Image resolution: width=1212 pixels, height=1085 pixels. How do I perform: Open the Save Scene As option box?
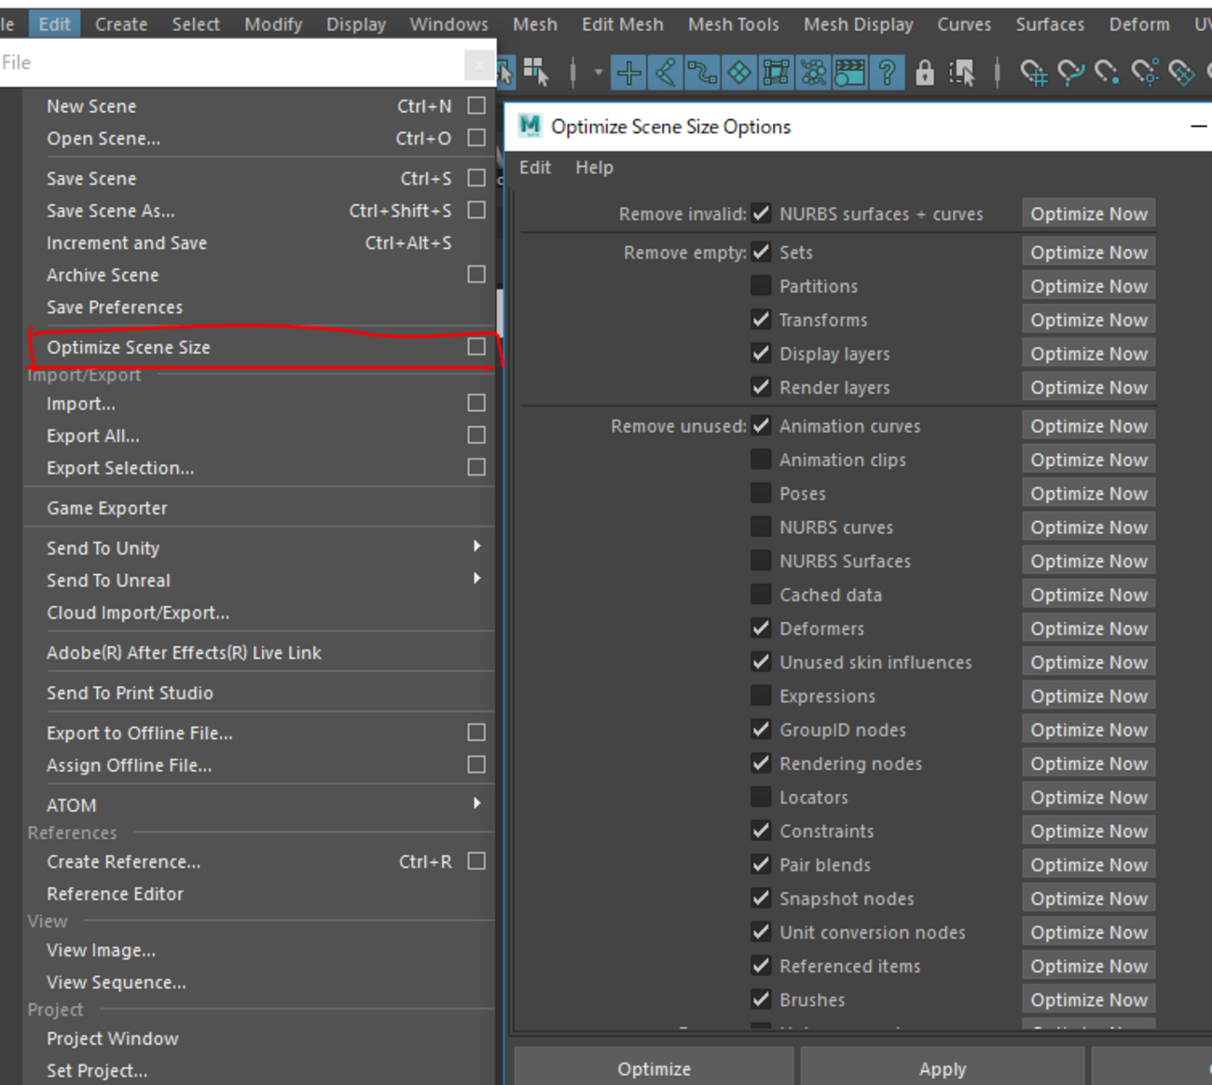coord(476,211)
